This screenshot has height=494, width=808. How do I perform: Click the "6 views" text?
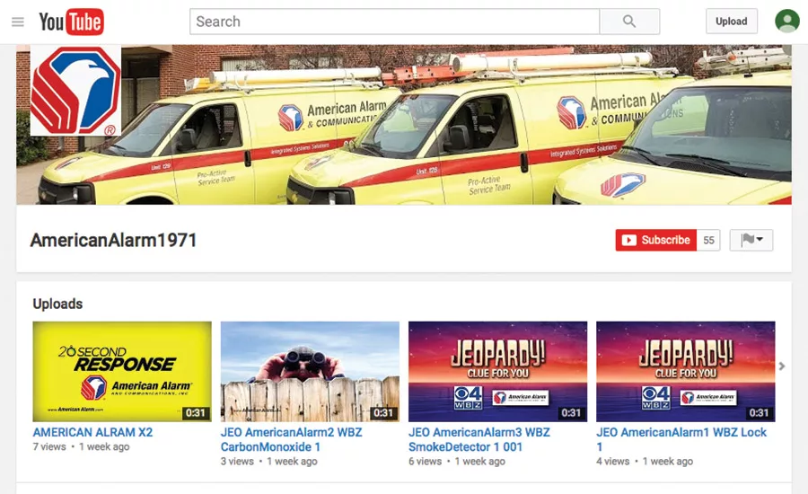(x=426, y=461)
